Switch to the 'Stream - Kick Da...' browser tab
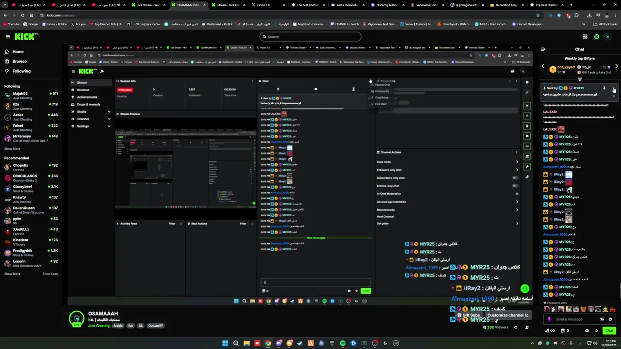This screenshot has height=349, width=621. click(229, 5)
